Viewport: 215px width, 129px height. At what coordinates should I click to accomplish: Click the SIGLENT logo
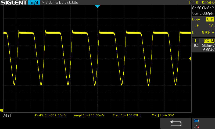pos(13,3)
